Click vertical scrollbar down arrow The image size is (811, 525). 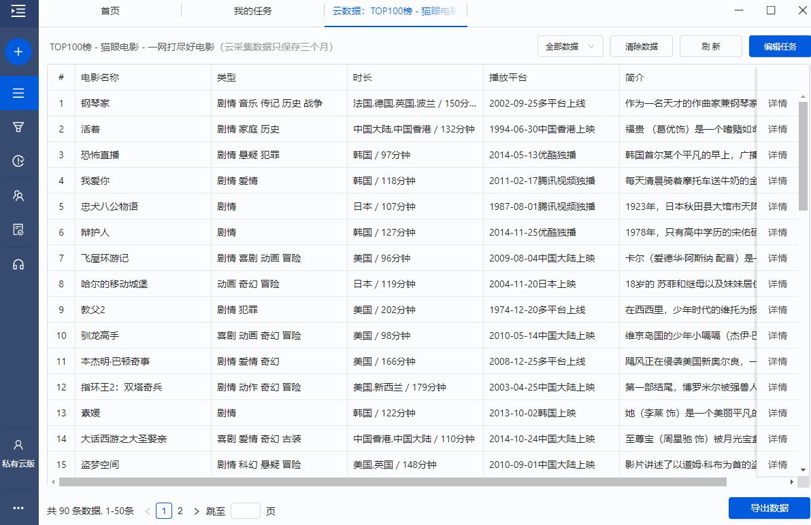(x=804, y=470)
